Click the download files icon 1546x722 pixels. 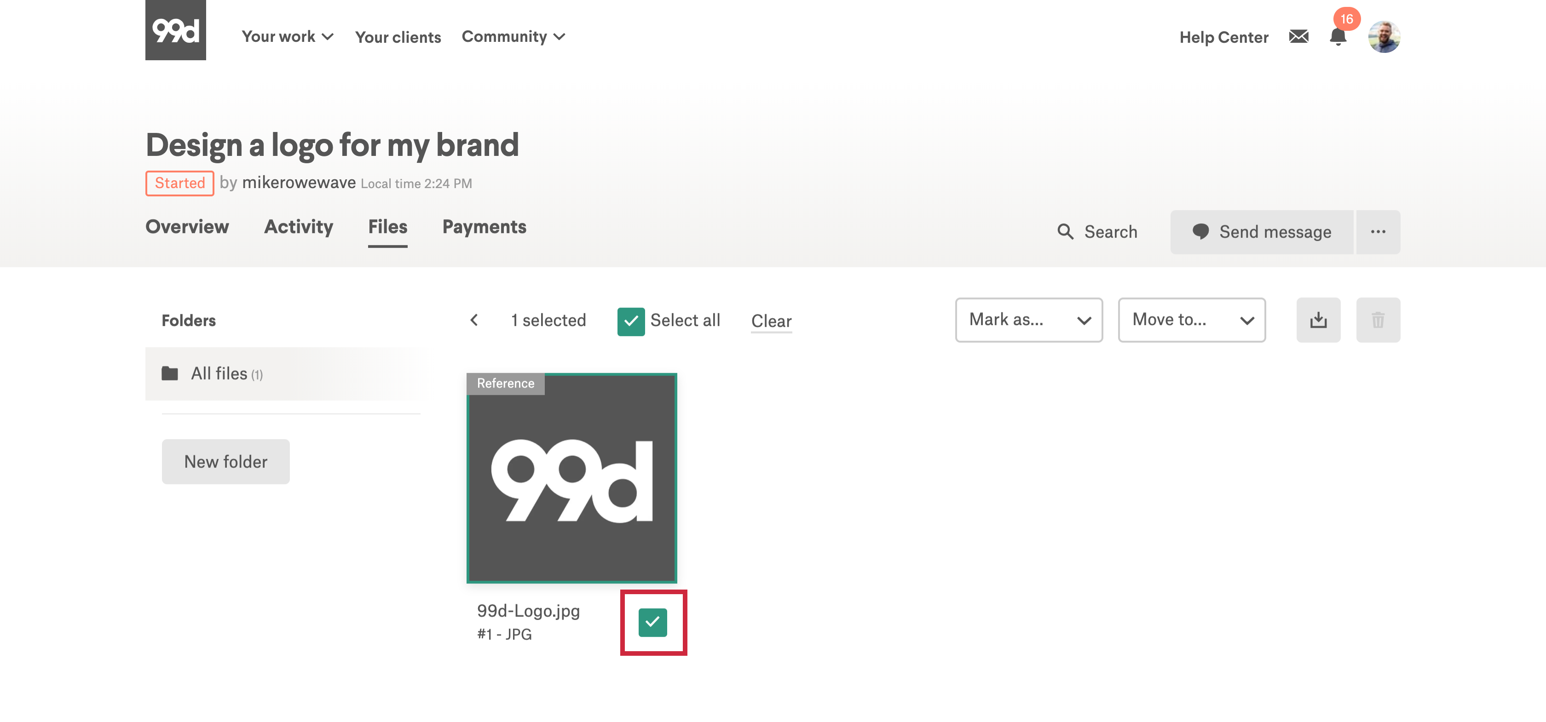[x=1318, y=320]
